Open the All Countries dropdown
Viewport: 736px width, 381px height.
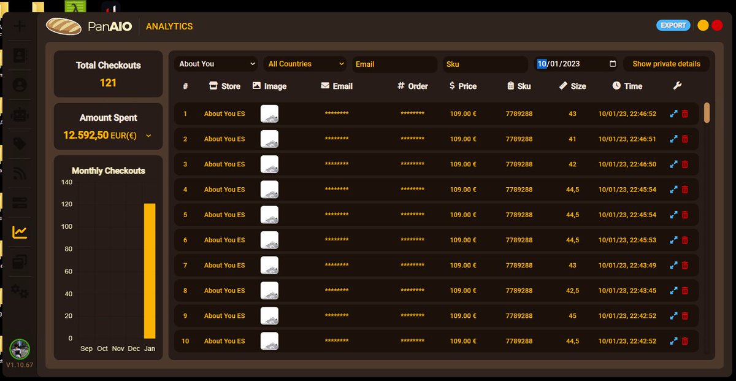pyautogui.click(x=305, y=63)
